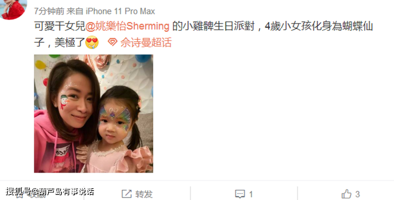The image size is (394, 200).
Task: Open the 佘诗曼超话 super topic link
Action: 146,42
